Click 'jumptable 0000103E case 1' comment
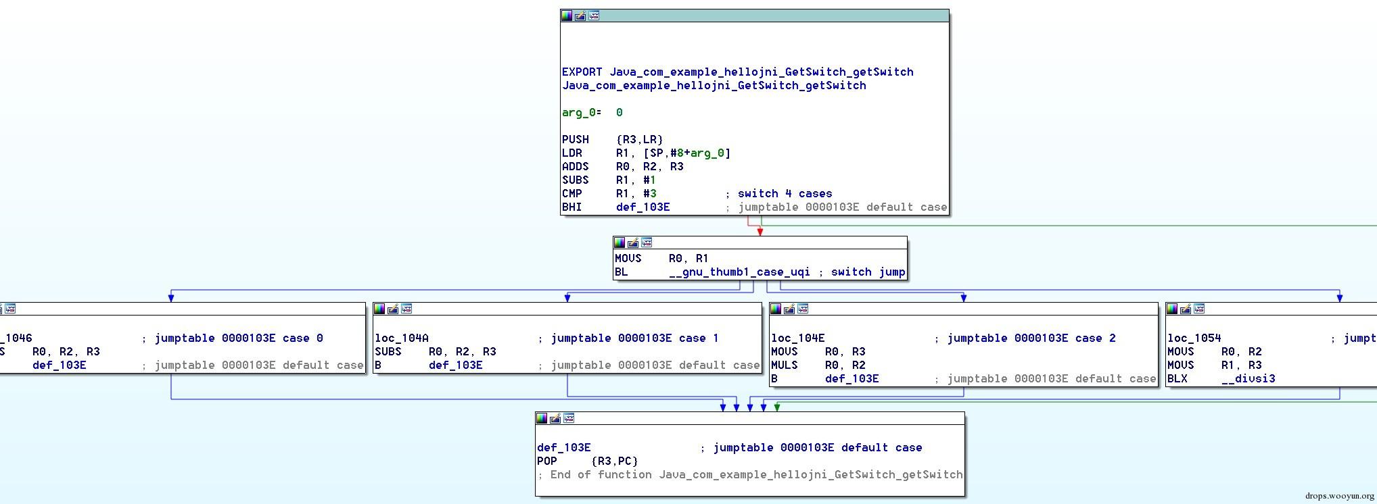Image resolution: width=1377 pixels, height=504 pixels. pos(635,338)
